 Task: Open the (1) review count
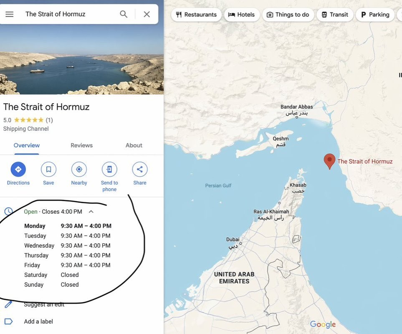coord(49,120)
